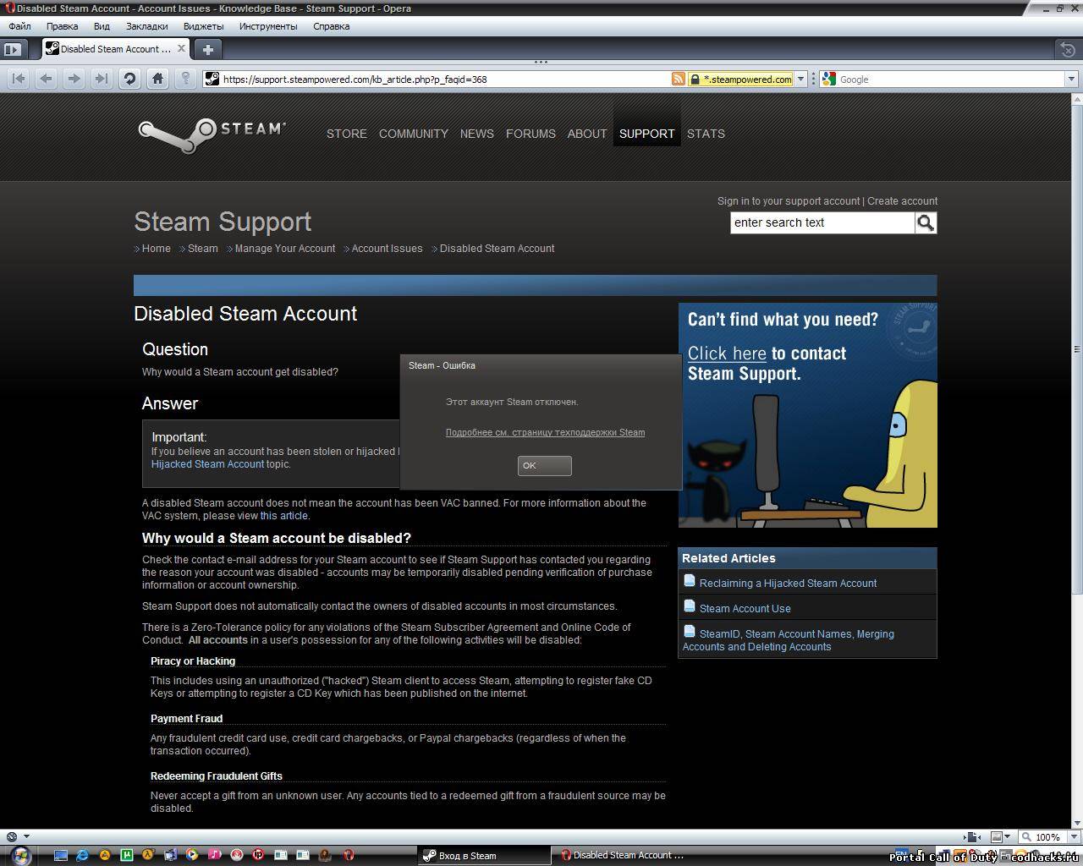
Task: Open the steampowered.com security padlock badge
Action: pyautogui.click(x=740, y=79)
